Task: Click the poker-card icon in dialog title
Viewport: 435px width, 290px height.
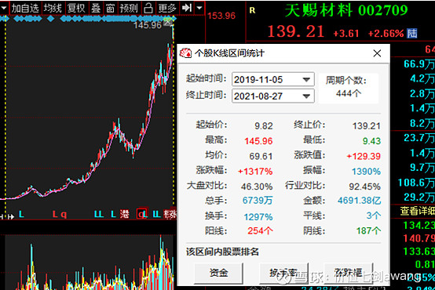Action: point(185,53)
